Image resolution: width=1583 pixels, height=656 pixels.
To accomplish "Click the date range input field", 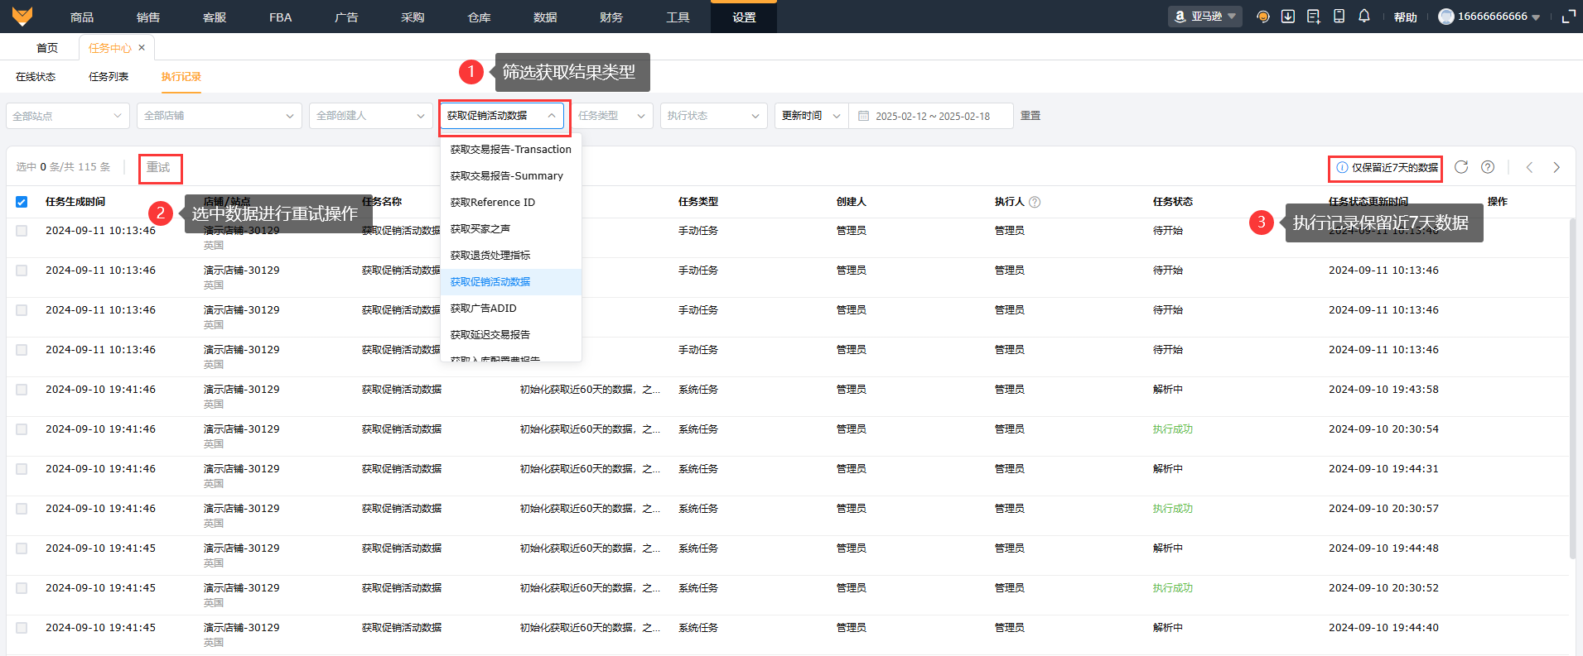I will pyautogui.click(x=932, y=116).
